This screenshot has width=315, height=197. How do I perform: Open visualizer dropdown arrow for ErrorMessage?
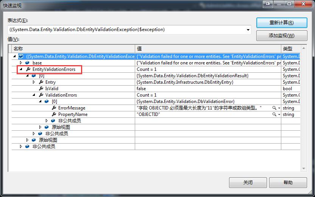279,108
